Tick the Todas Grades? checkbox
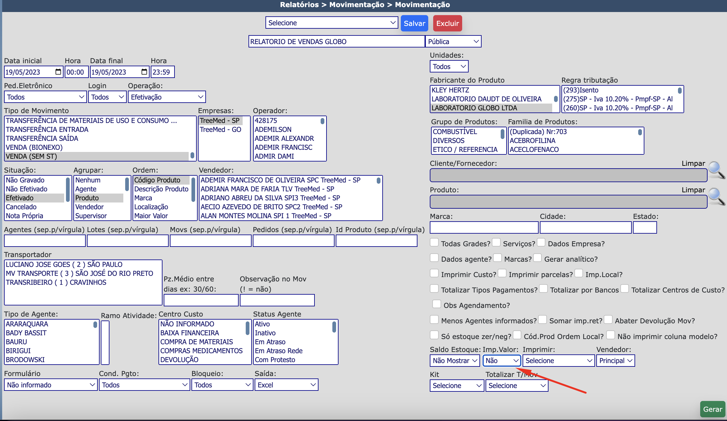Viewport: 727px width, 421px height. 434,243
